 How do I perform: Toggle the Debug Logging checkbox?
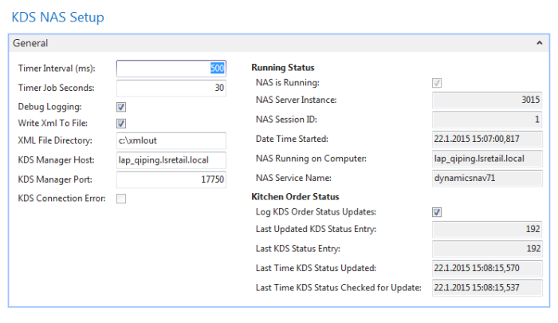pyautogui.click(x=121, y=107)
